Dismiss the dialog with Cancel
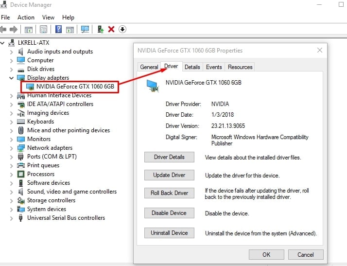This screenshot has width=347, height=266. (306, 254)
